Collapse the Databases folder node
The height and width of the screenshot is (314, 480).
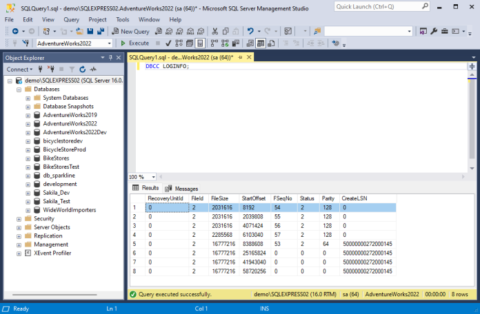click(x=19, y=90)
